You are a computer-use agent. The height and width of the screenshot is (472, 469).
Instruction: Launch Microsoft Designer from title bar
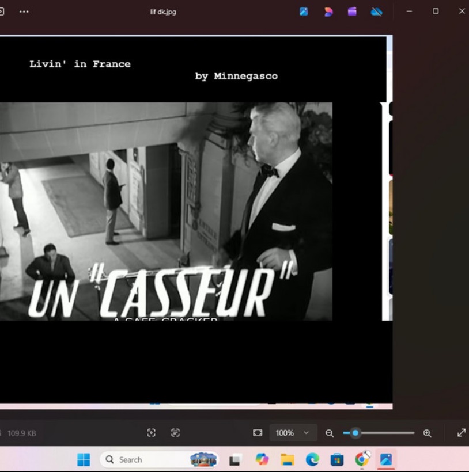[328, 12]
